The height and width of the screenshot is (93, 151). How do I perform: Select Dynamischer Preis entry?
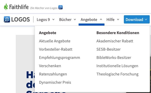pos(55,82)
